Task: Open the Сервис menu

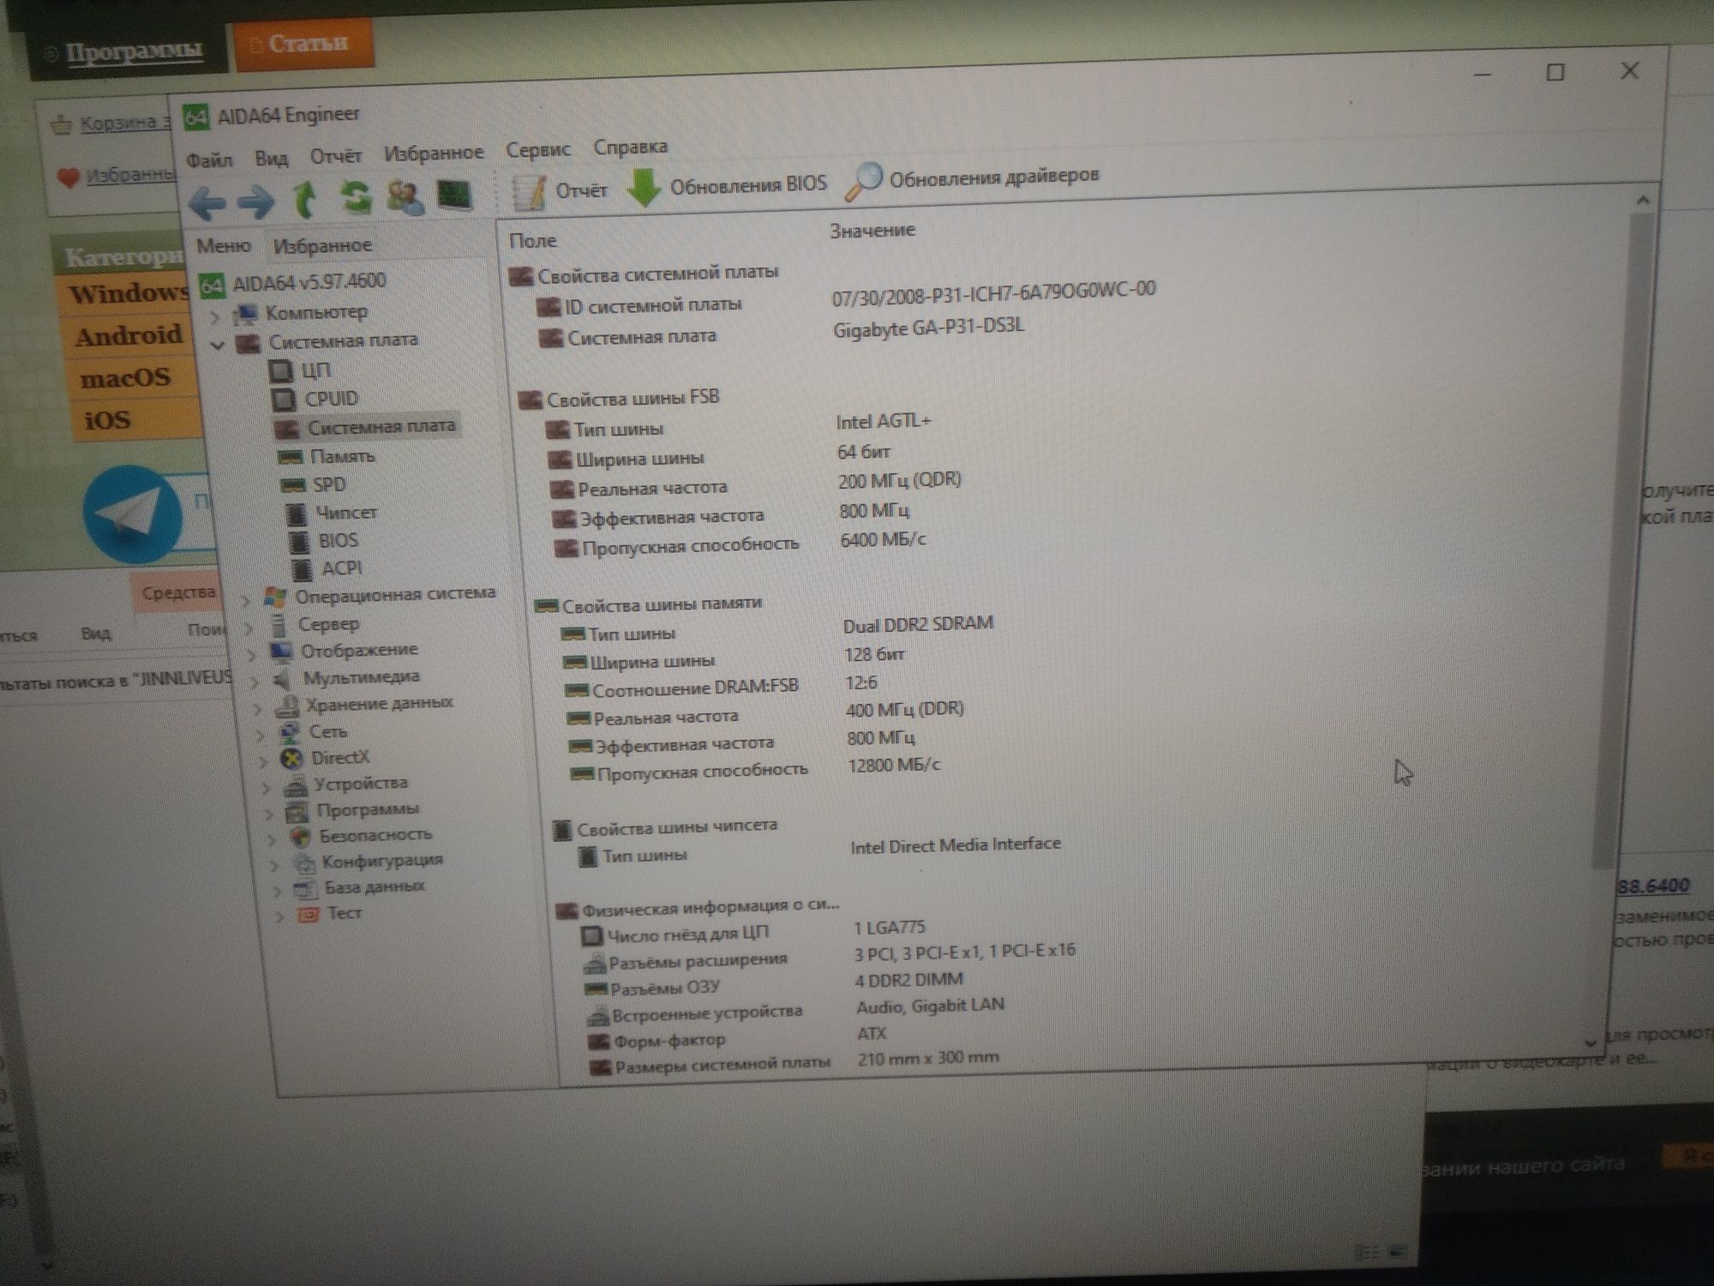Action: pos(537,149)
